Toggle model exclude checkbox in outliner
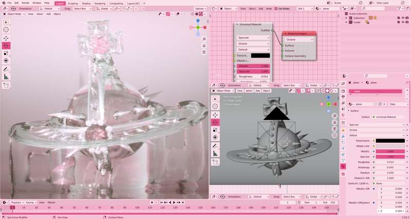 [x=399, y=22]
